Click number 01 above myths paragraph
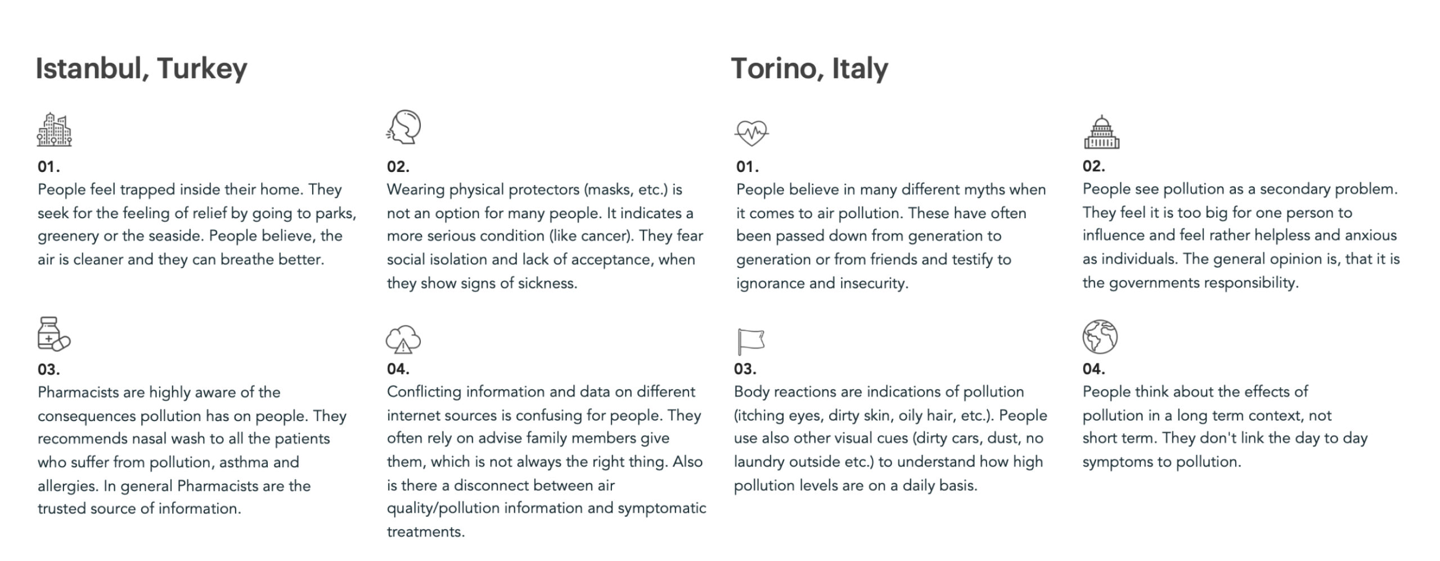The image size is (1440, 561). tap(748, 167)
